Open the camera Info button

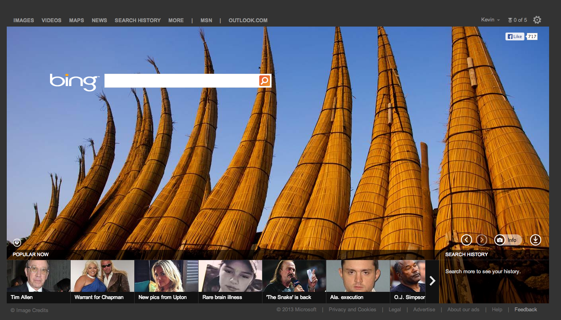tap(508, 240)
